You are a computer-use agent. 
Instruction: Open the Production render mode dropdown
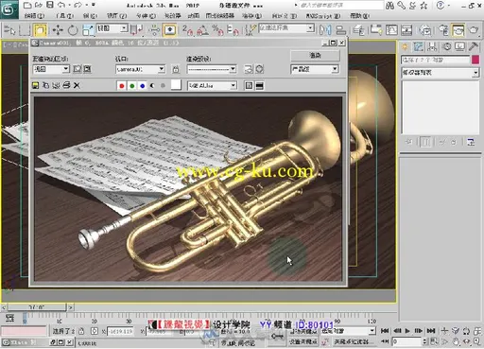pyautogui.click(x=315, y=69)
